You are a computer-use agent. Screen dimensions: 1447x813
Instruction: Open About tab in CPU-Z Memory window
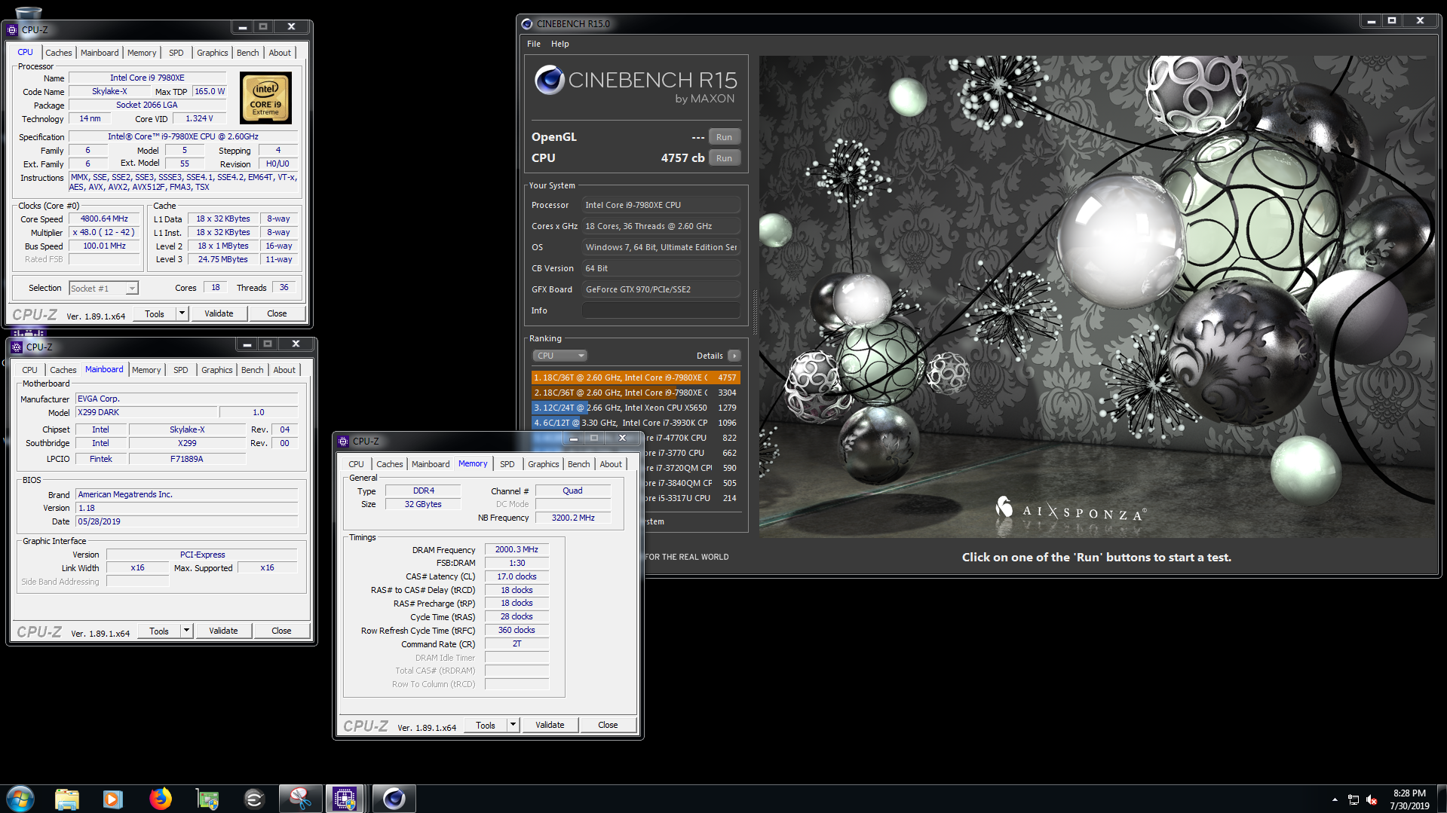point(611,464)
